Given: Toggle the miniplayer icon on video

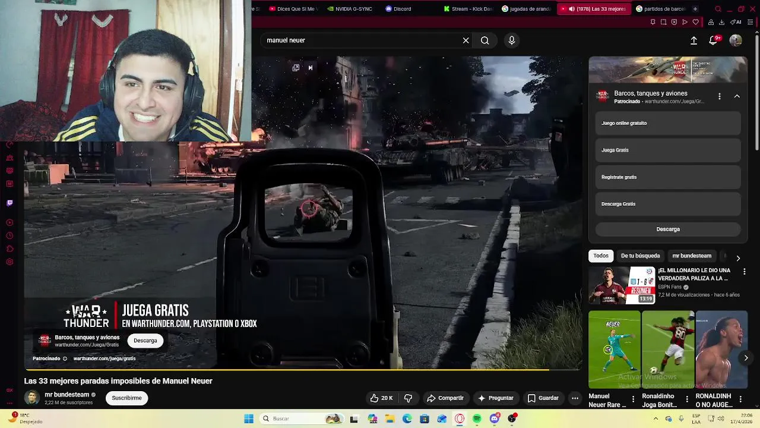Looking at the screenshot, I should tap(296, 68).
